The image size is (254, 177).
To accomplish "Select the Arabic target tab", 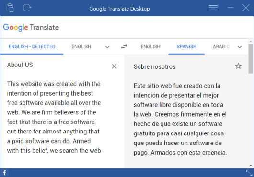I will (x=221, y=47).
